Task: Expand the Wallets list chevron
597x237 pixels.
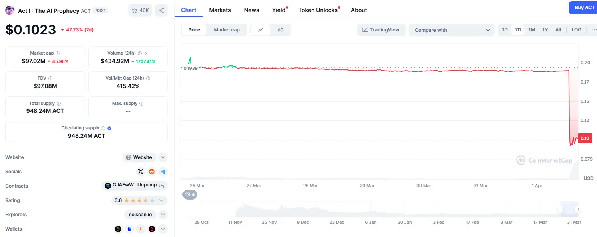Action: point(163,229)
